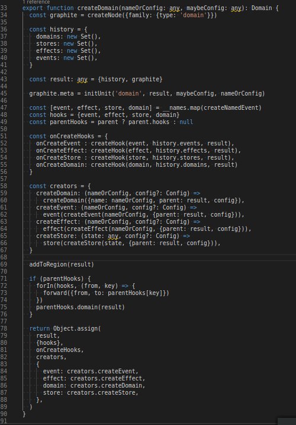Image resolution: width=296 pixels, height=425 pixels.
Task: Click the forward call on line 73
Action: tap(55, 293)
